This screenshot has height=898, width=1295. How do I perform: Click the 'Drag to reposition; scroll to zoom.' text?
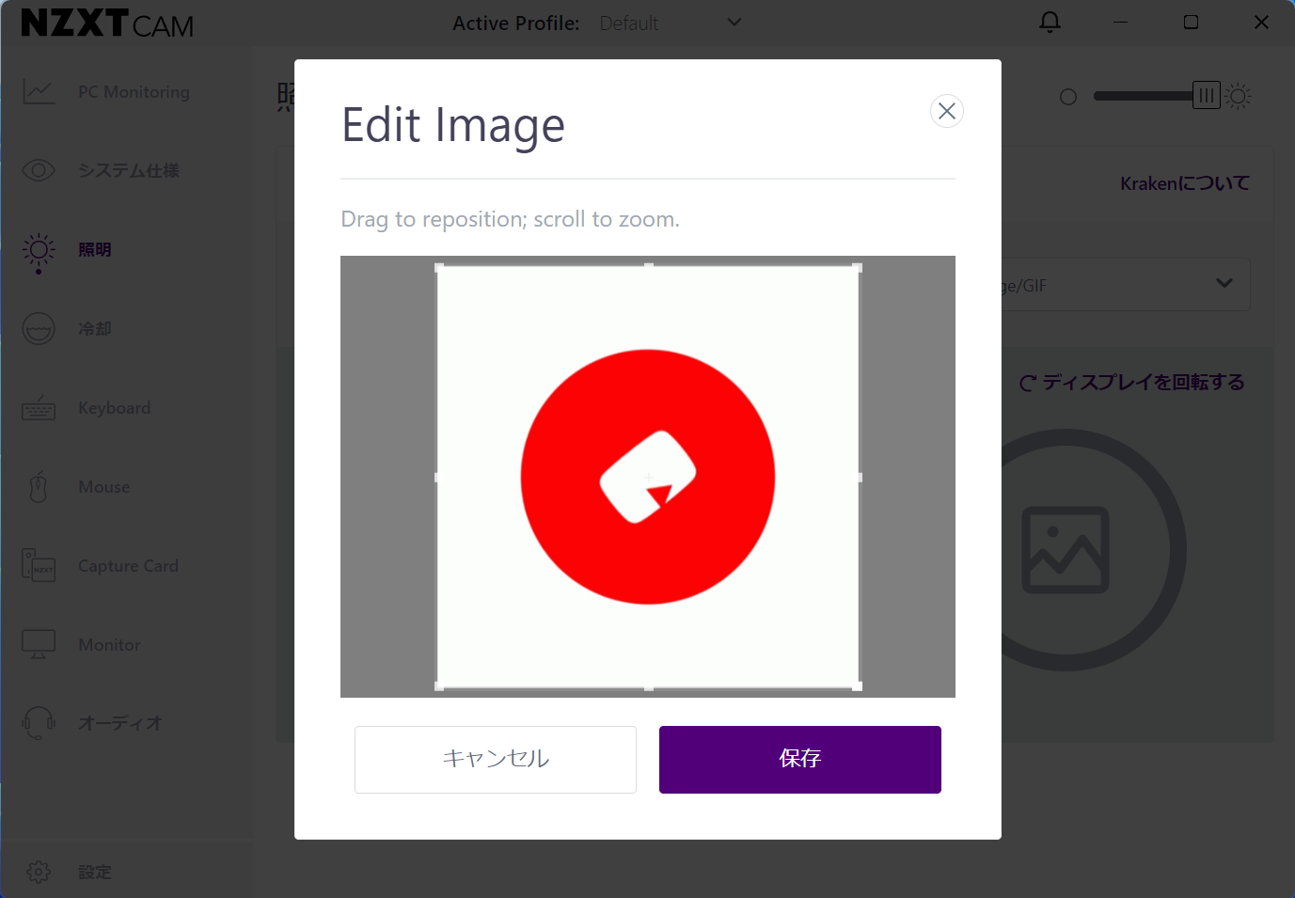[x=510, y=219]
